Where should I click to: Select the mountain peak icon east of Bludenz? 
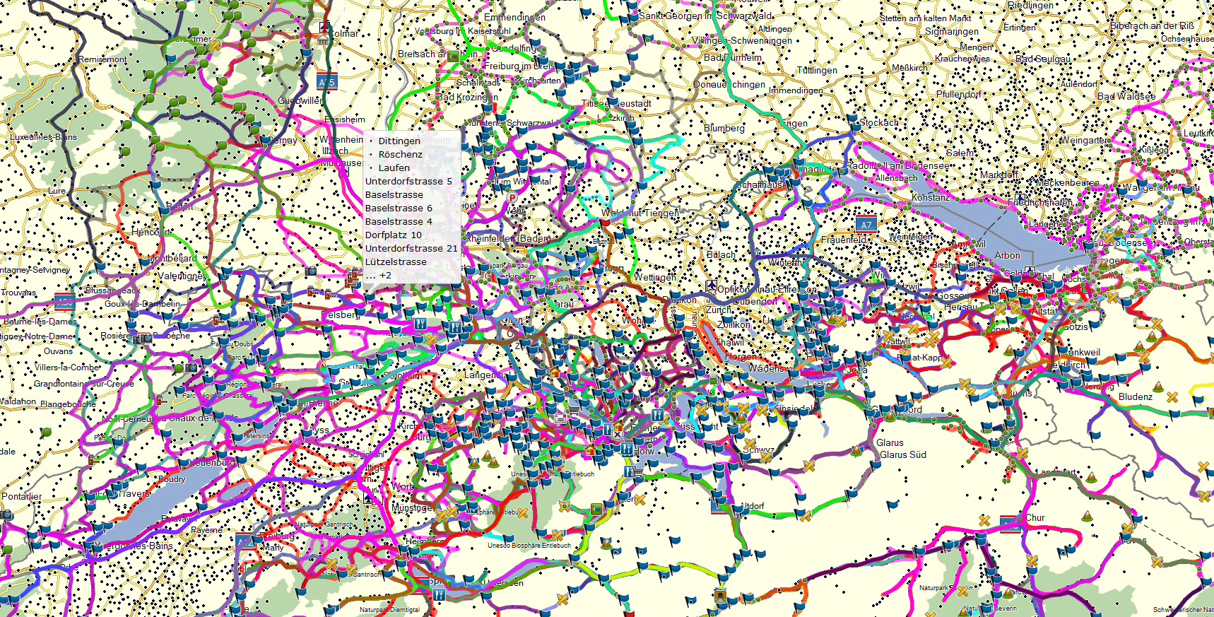tap(1157, 386)
